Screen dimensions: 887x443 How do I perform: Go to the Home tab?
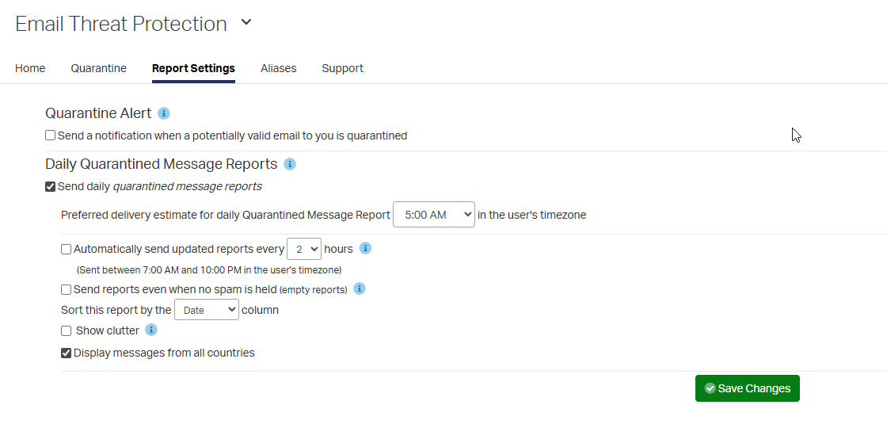(30, 68)
